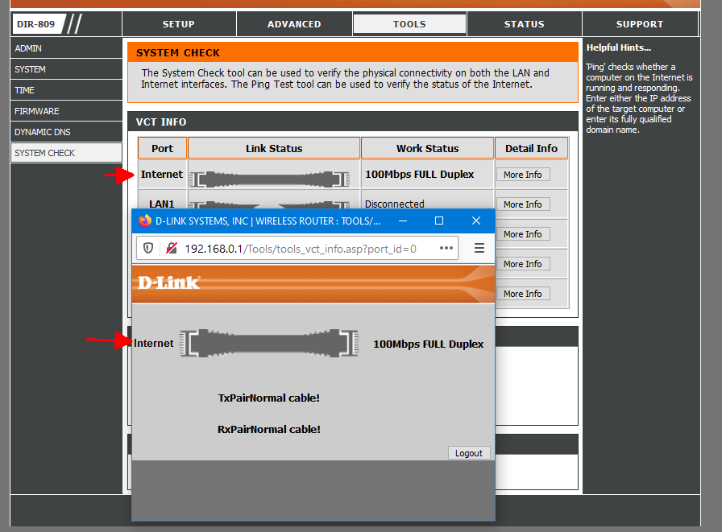722x532 pixels.
Task: Open page actions three-dots menu
Action: click(x=446, y=249)
